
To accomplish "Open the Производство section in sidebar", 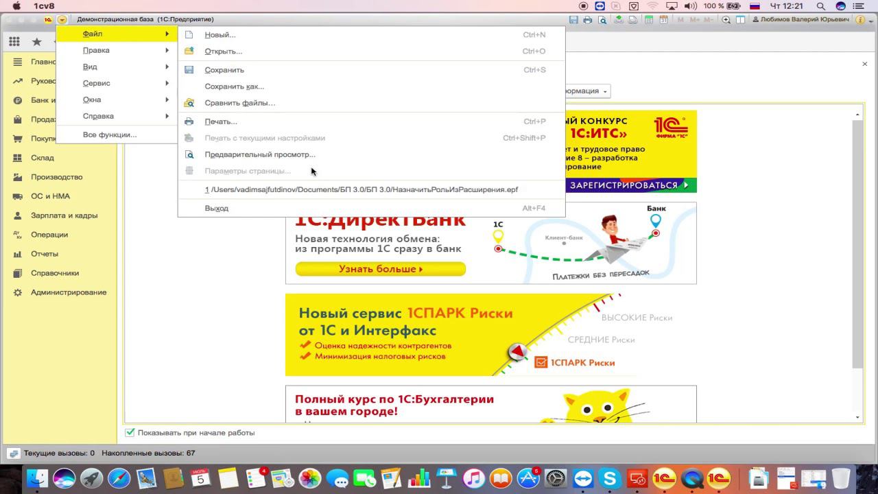I will (x=56, y=177).
